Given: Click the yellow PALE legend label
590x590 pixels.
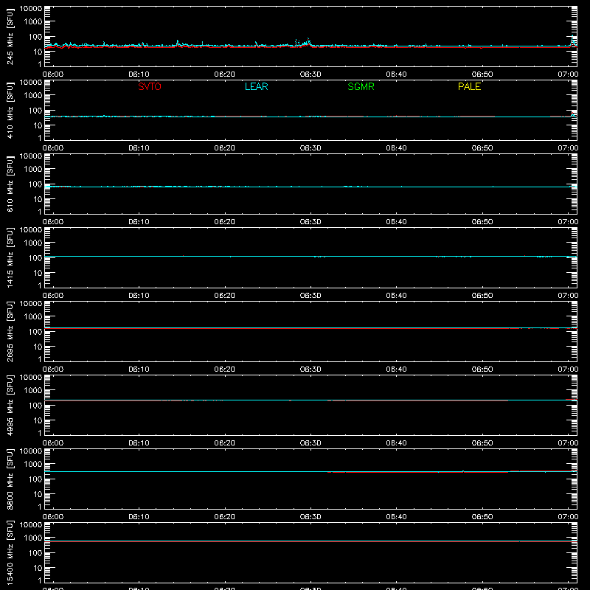Looking at the screenshot, I should (469, 86).
